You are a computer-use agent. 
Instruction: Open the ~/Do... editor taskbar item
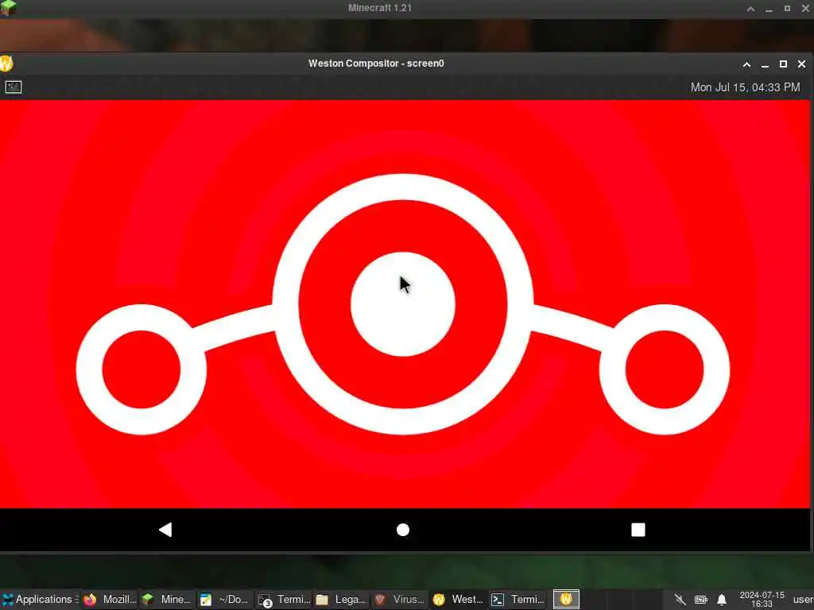pyautogui.click(x=224, y=599)
